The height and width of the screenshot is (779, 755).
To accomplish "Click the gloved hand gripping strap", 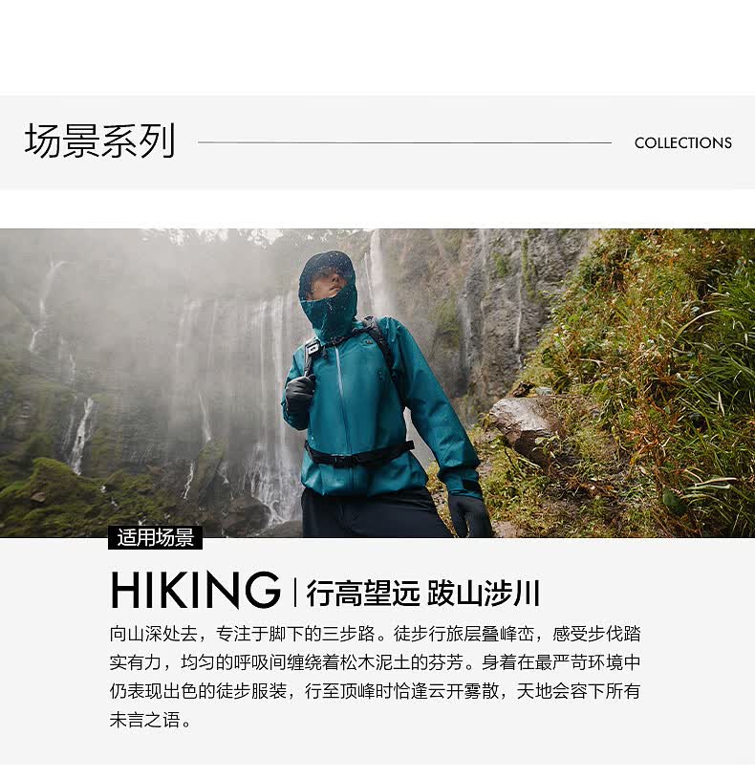I will point(299,393).
